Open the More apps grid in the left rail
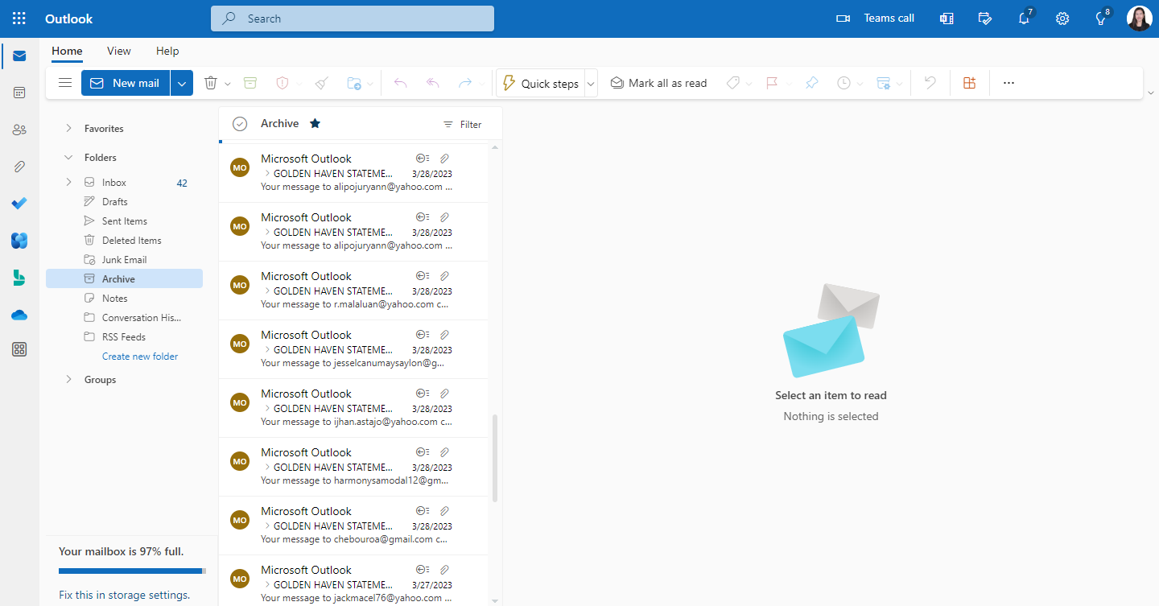 (19, 349)
